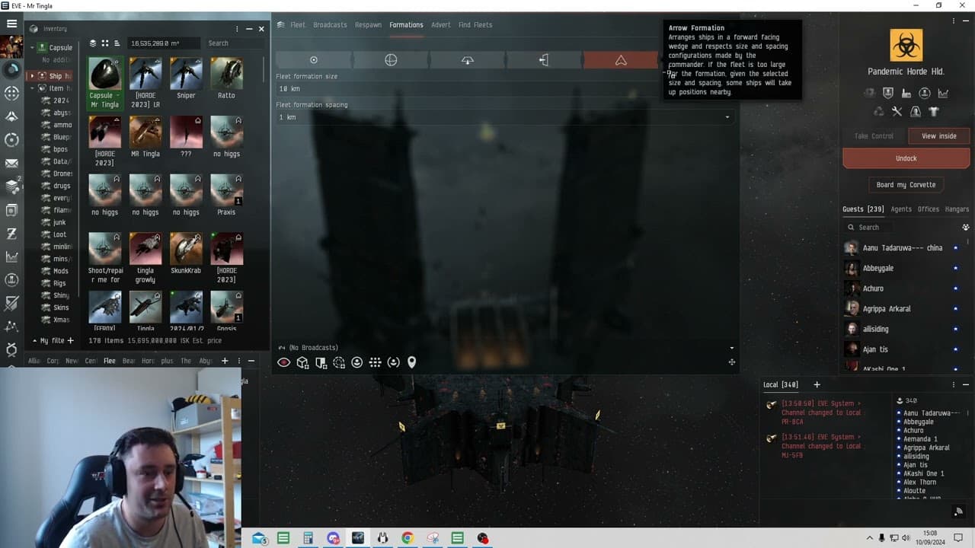Image resolution: width=975 pixels, height=548 pixels.
Task: Select the plane formation icon
Action: [468, 60]
